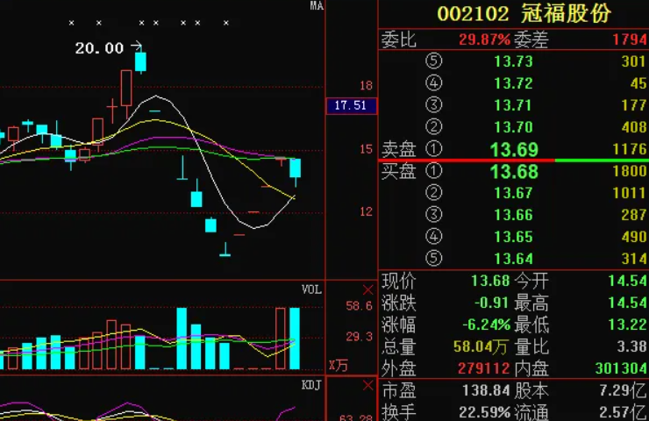Click the 流通 2.57亿 value
The height and width of the screenshot is (421, 649).
[x=624, y=412]
